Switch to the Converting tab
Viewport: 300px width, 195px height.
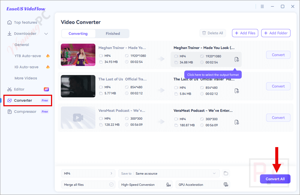click(x=78, y=34)
